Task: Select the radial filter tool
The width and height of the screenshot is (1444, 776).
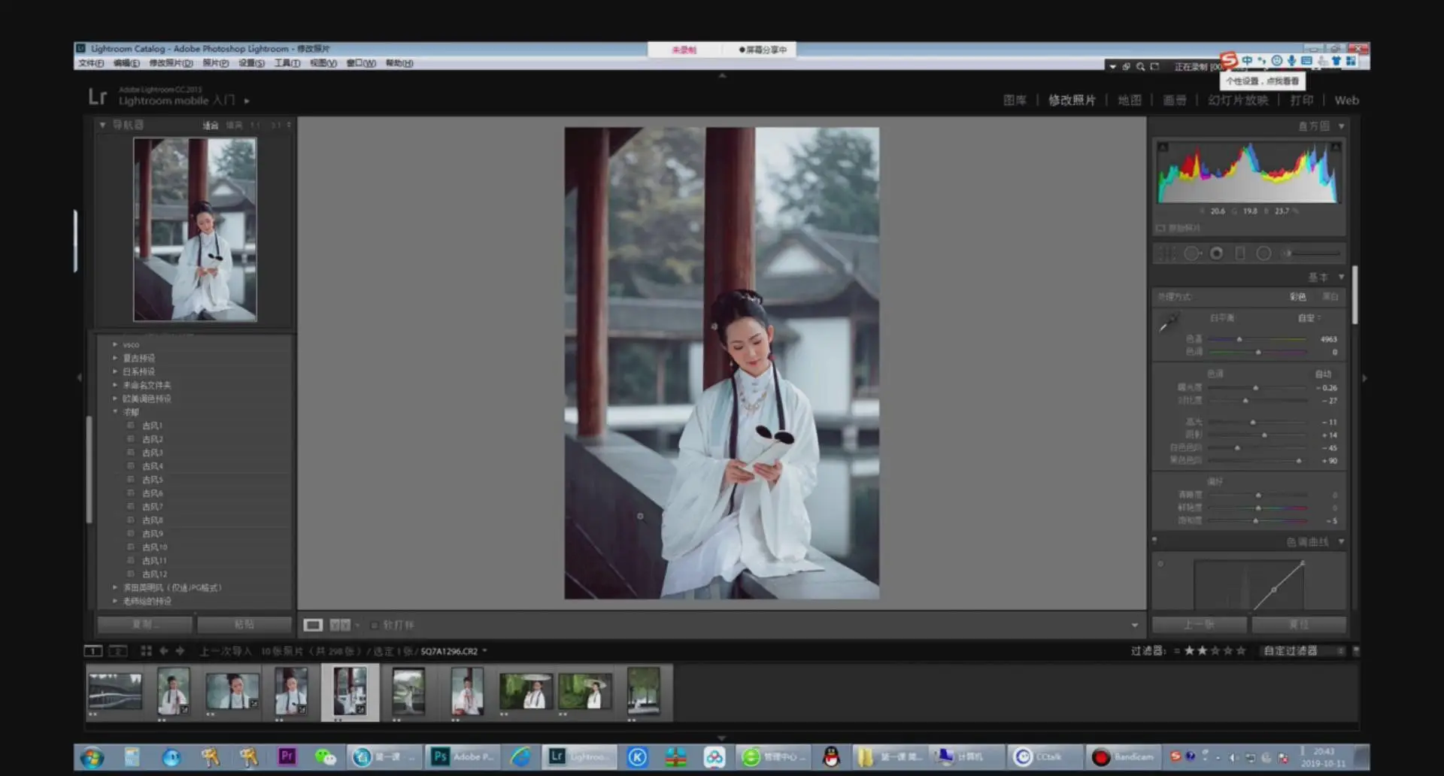Action: (1264, 253)
